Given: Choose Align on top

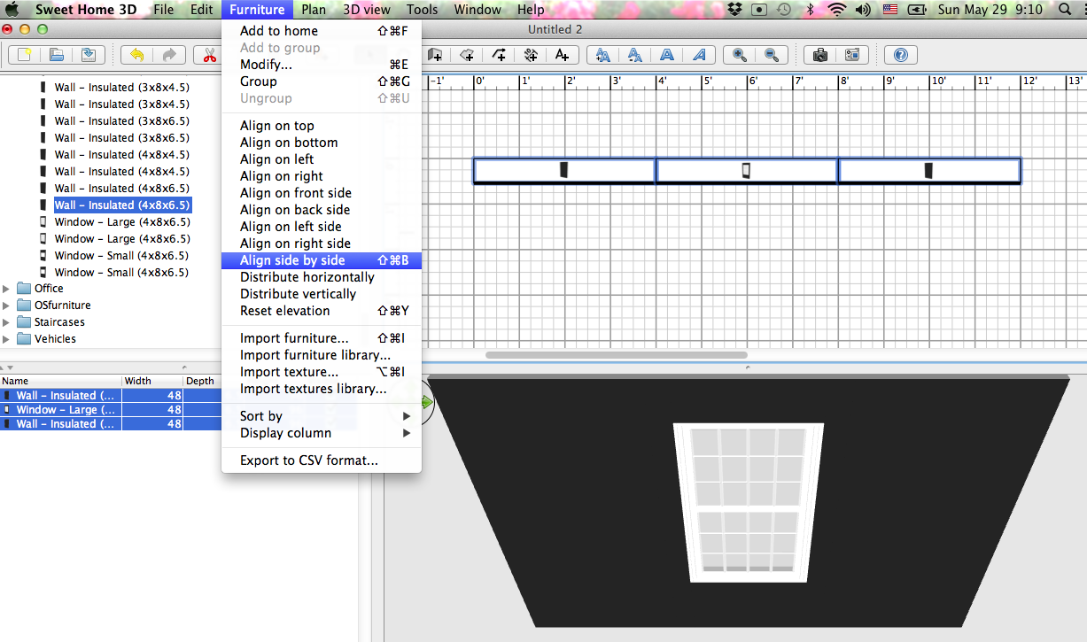Looking at the screenshot, I should pos(322,126).
